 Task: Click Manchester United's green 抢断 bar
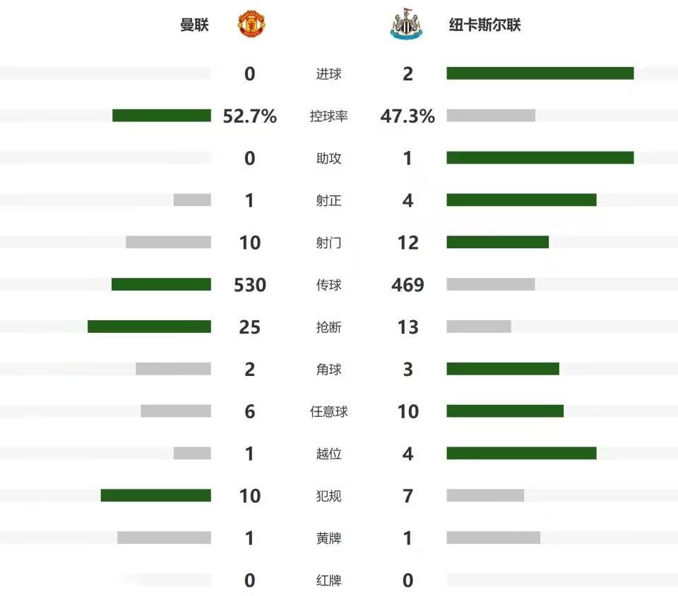(149, 327)
